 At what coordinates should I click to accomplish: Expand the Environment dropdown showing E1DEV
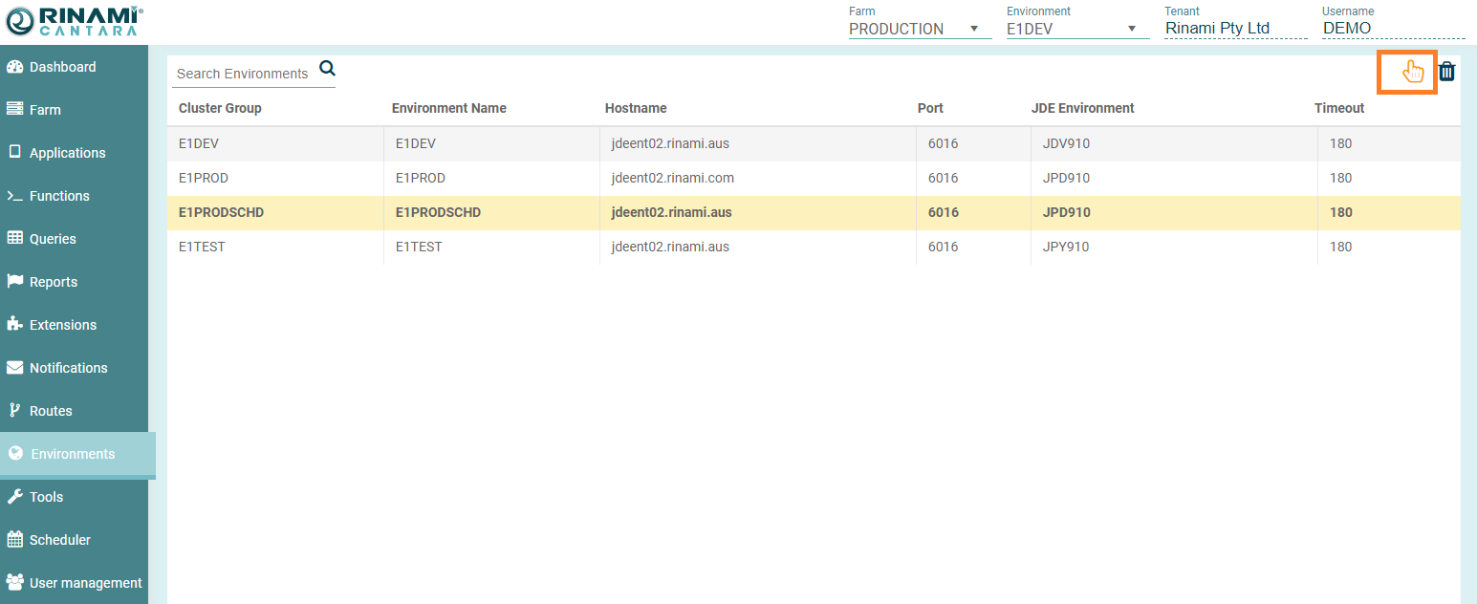[x=1076, y=29]
